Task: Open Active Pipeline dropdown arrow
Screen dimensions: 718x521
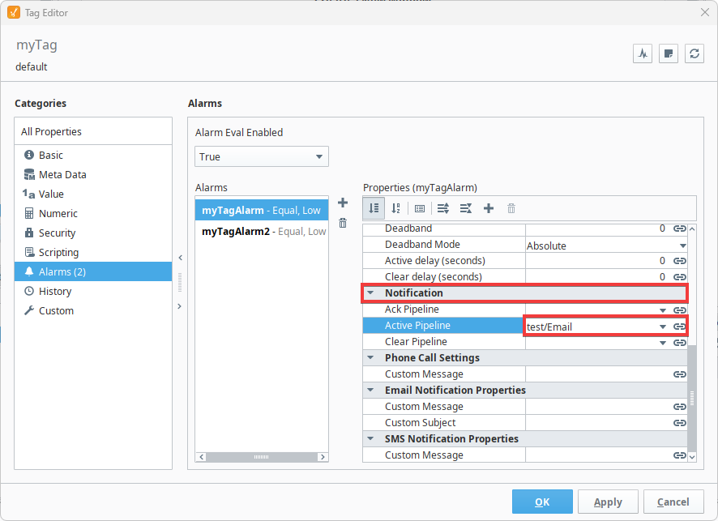Action: click(x=663, y=327)
